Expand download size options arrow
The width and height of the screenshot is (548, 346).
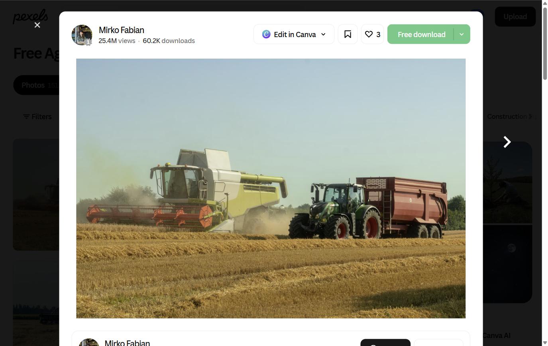tap(462, 34)
